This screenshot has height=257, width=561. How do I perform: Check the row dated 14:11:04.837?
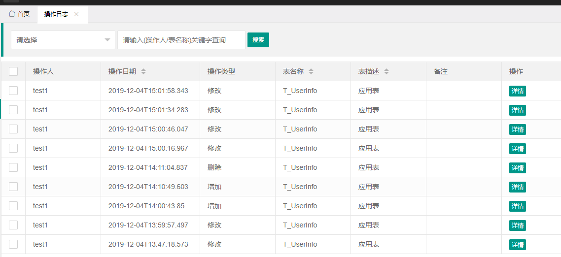pos(13,167)
